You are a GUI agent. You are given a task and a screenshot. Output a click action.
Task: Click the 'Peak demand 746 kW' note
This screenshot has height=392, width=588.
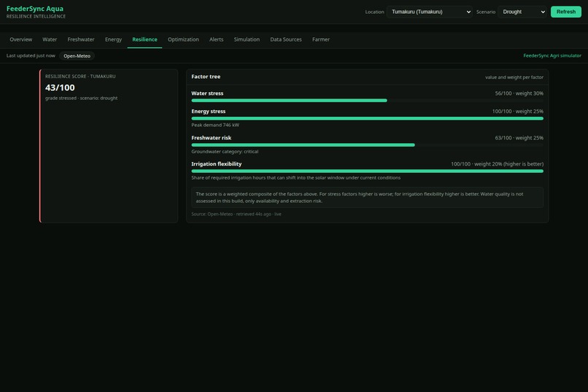click(215, 125)
